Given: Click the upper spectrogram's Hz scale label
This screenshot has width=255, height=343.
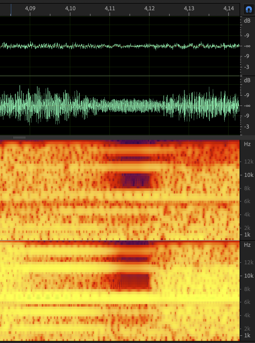Looking at the screenshot, I should click(x=247, y=144).
